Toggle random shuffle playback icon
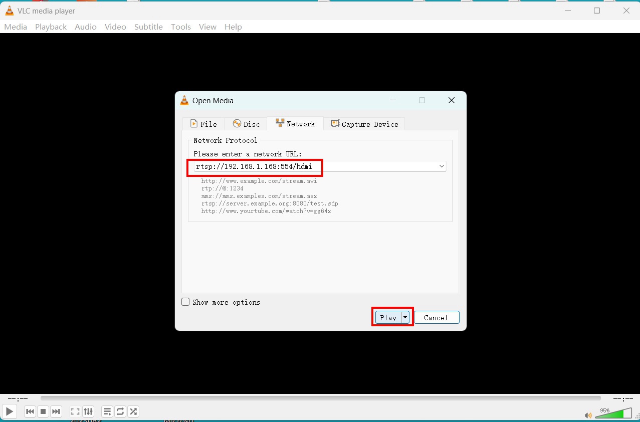The width and height of the screenshot is (640, 422). [133, 411]
